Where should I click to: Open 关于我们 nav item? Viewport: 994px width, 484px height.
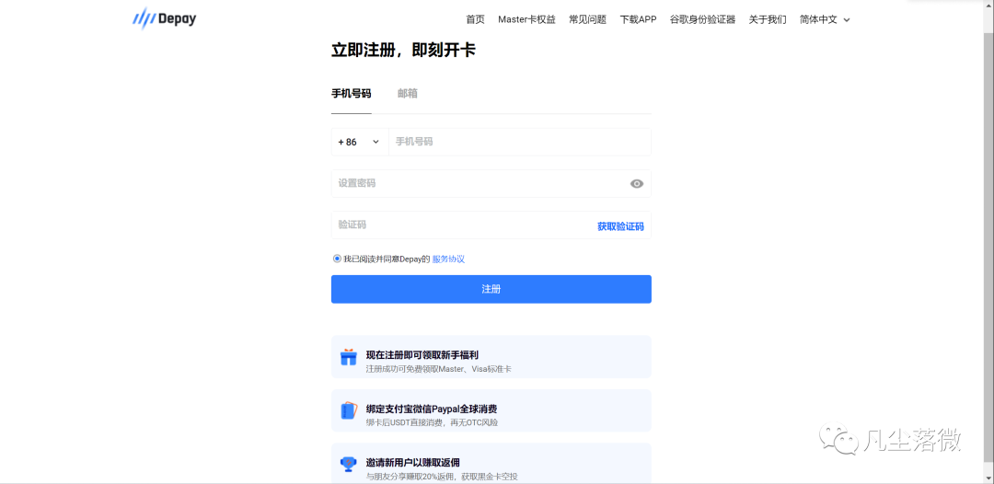coord(768,19)
